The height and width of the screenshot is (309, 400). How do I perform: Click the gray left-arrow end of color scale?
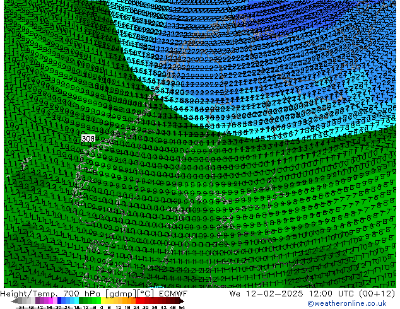click(x=15, y=301)
